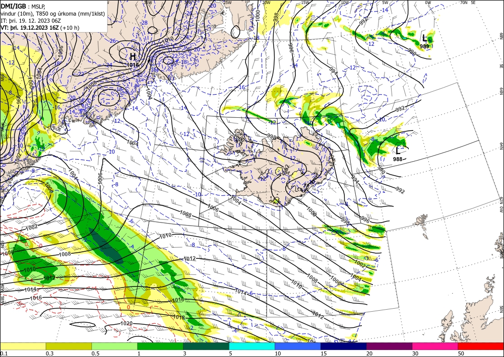Click the '1018' isobar label
This screenshot has width=504, height=357.
(x=179, y=318)
